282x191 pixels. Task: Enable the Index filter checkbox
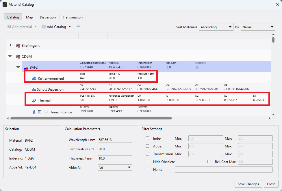point(147,138)
